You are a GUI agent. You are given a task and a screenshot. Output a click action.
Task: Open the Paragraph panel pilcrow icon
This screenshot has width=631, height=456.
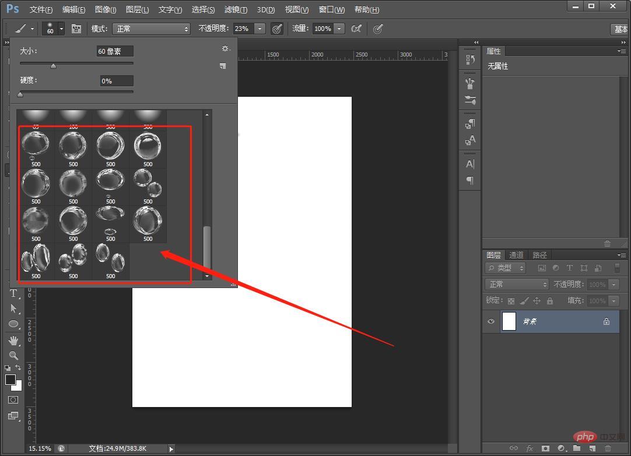[470, 180]
